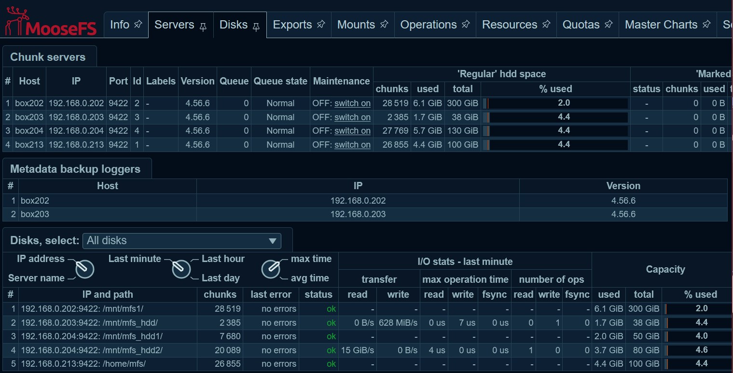733x373 pixels.
Task: Toggle the IP address / Server name knob
Action: point(85,269)
